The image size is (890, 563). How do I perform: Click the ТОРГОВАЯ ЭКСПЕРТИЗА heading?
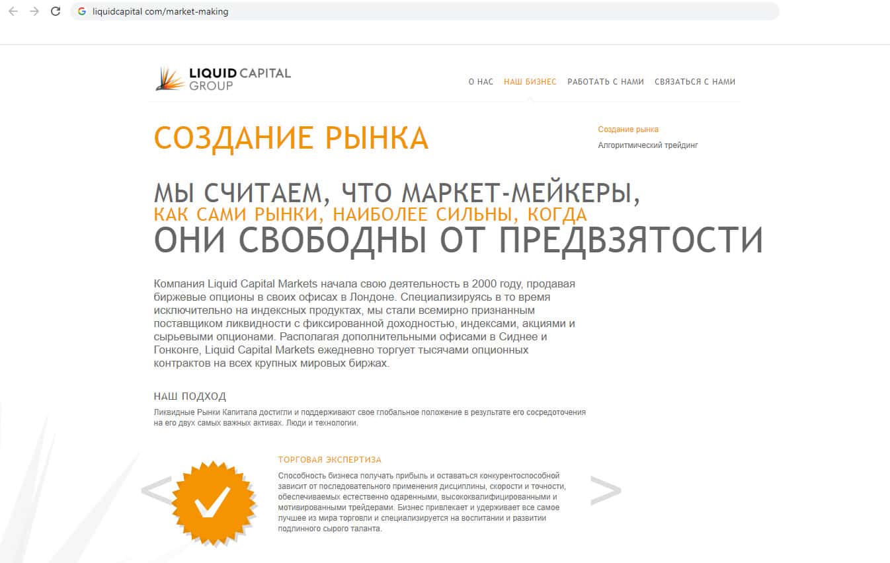330,460
